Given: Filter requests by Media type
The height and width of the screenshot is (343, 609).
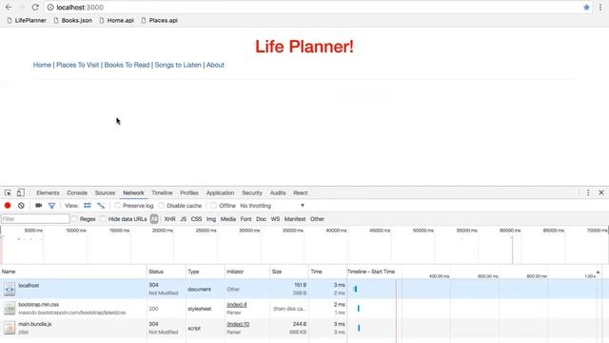Looking at the screenshot, I should tap(228, 219).
